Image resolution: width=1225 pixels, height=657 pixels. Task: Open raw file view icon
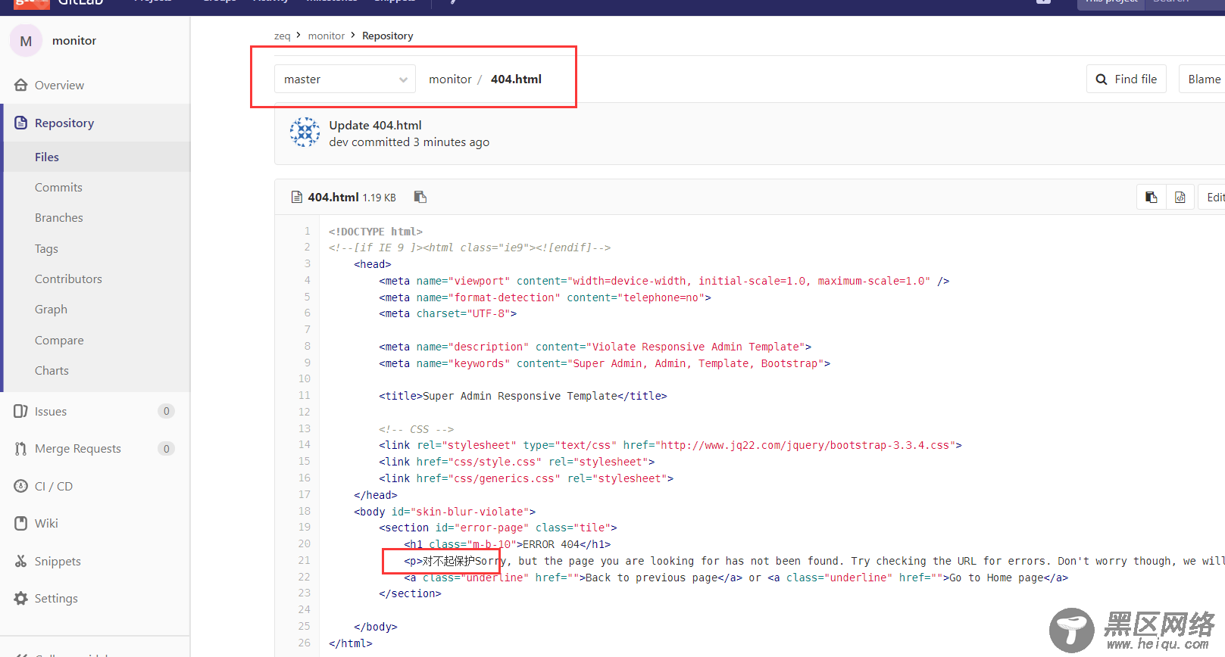(x=1180, y=197)
